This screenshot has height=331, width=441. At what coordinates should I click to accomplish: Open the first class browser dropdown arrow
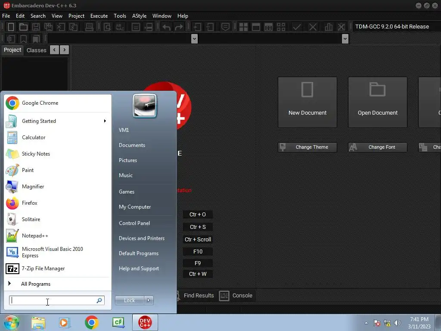(194, 38)
